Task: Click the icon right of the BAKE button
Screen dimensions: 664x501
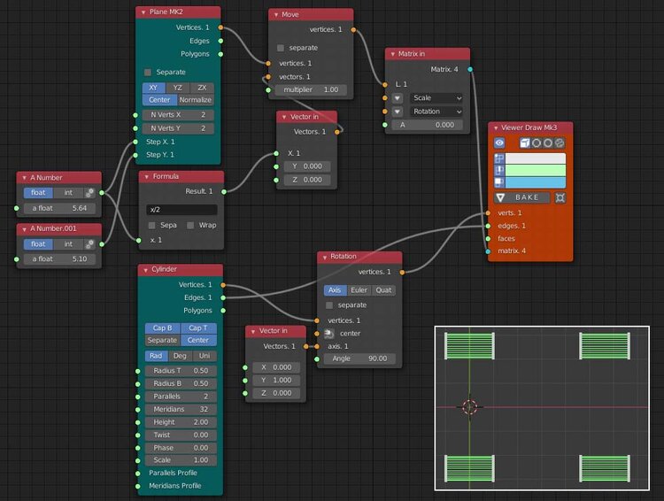Action: 560,197
